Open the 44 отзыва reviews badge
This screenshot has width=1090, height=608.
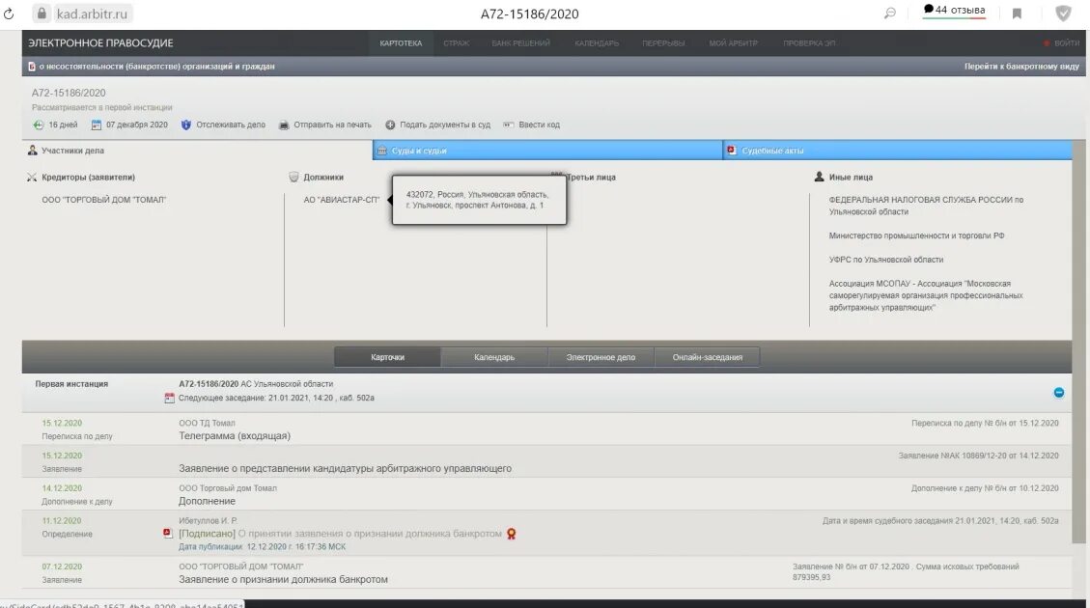(x=954, y=11)
